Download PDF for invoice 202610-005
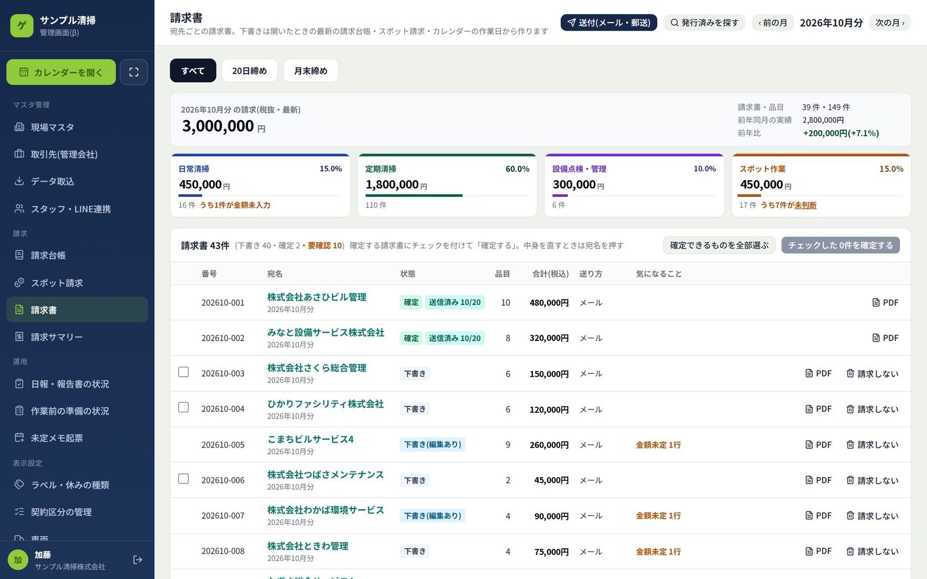927x579 pixels. [x=818, y=445]
